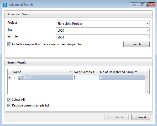
Task: Click the Sample input field containing S004
Action: (103, 37)
